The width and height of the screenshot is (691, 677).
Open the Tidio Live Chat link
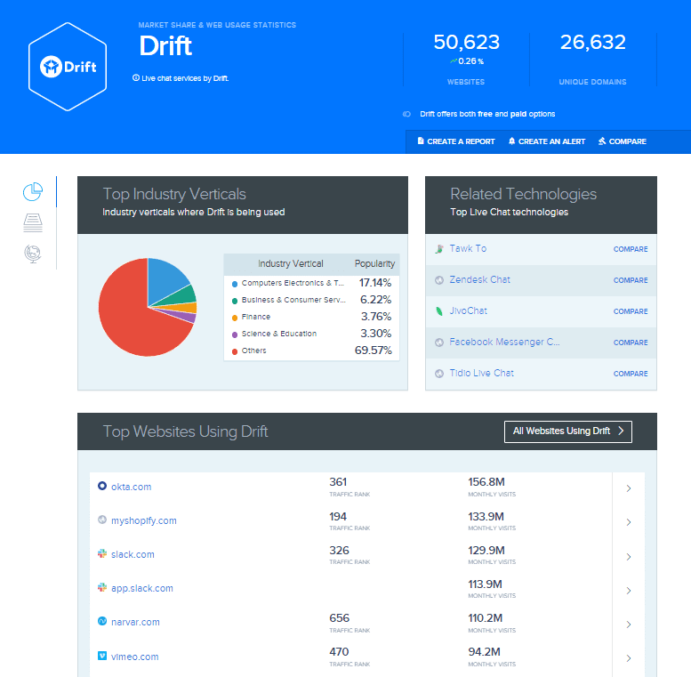pyautogui.click(x=482, y=374)
